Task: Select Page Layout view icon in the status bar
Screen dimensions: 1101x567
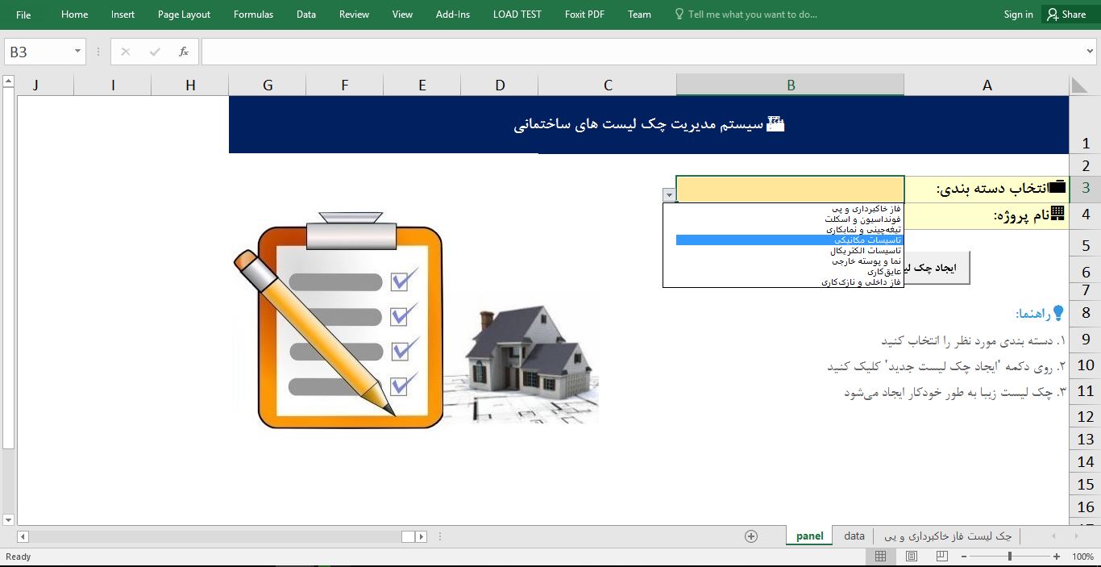Action: [x=911, y=556]
